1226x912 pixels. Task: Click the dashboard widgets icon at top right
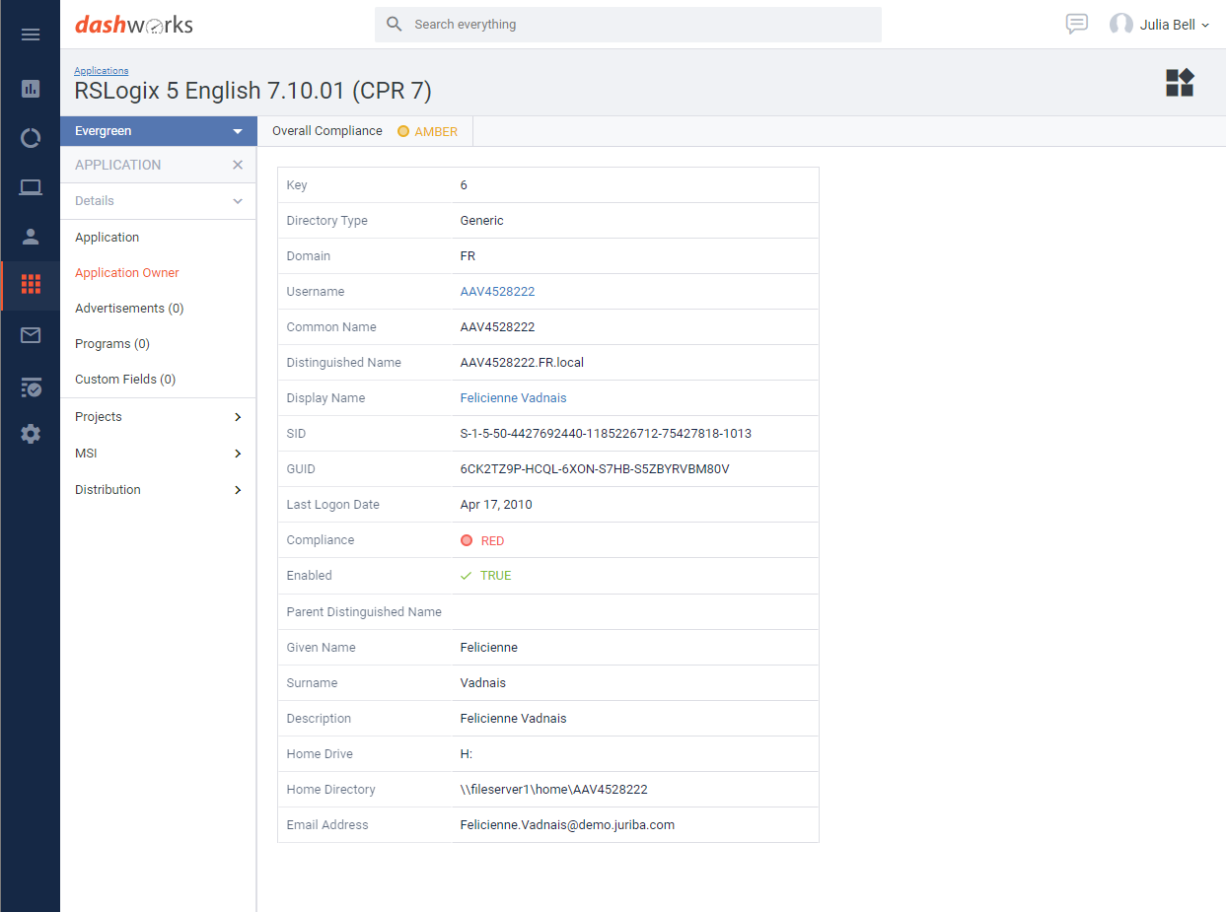pos(1180,82)
